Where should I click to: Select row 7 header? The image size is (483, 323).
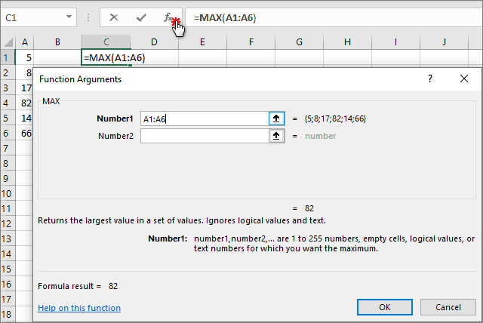(8, 148)
